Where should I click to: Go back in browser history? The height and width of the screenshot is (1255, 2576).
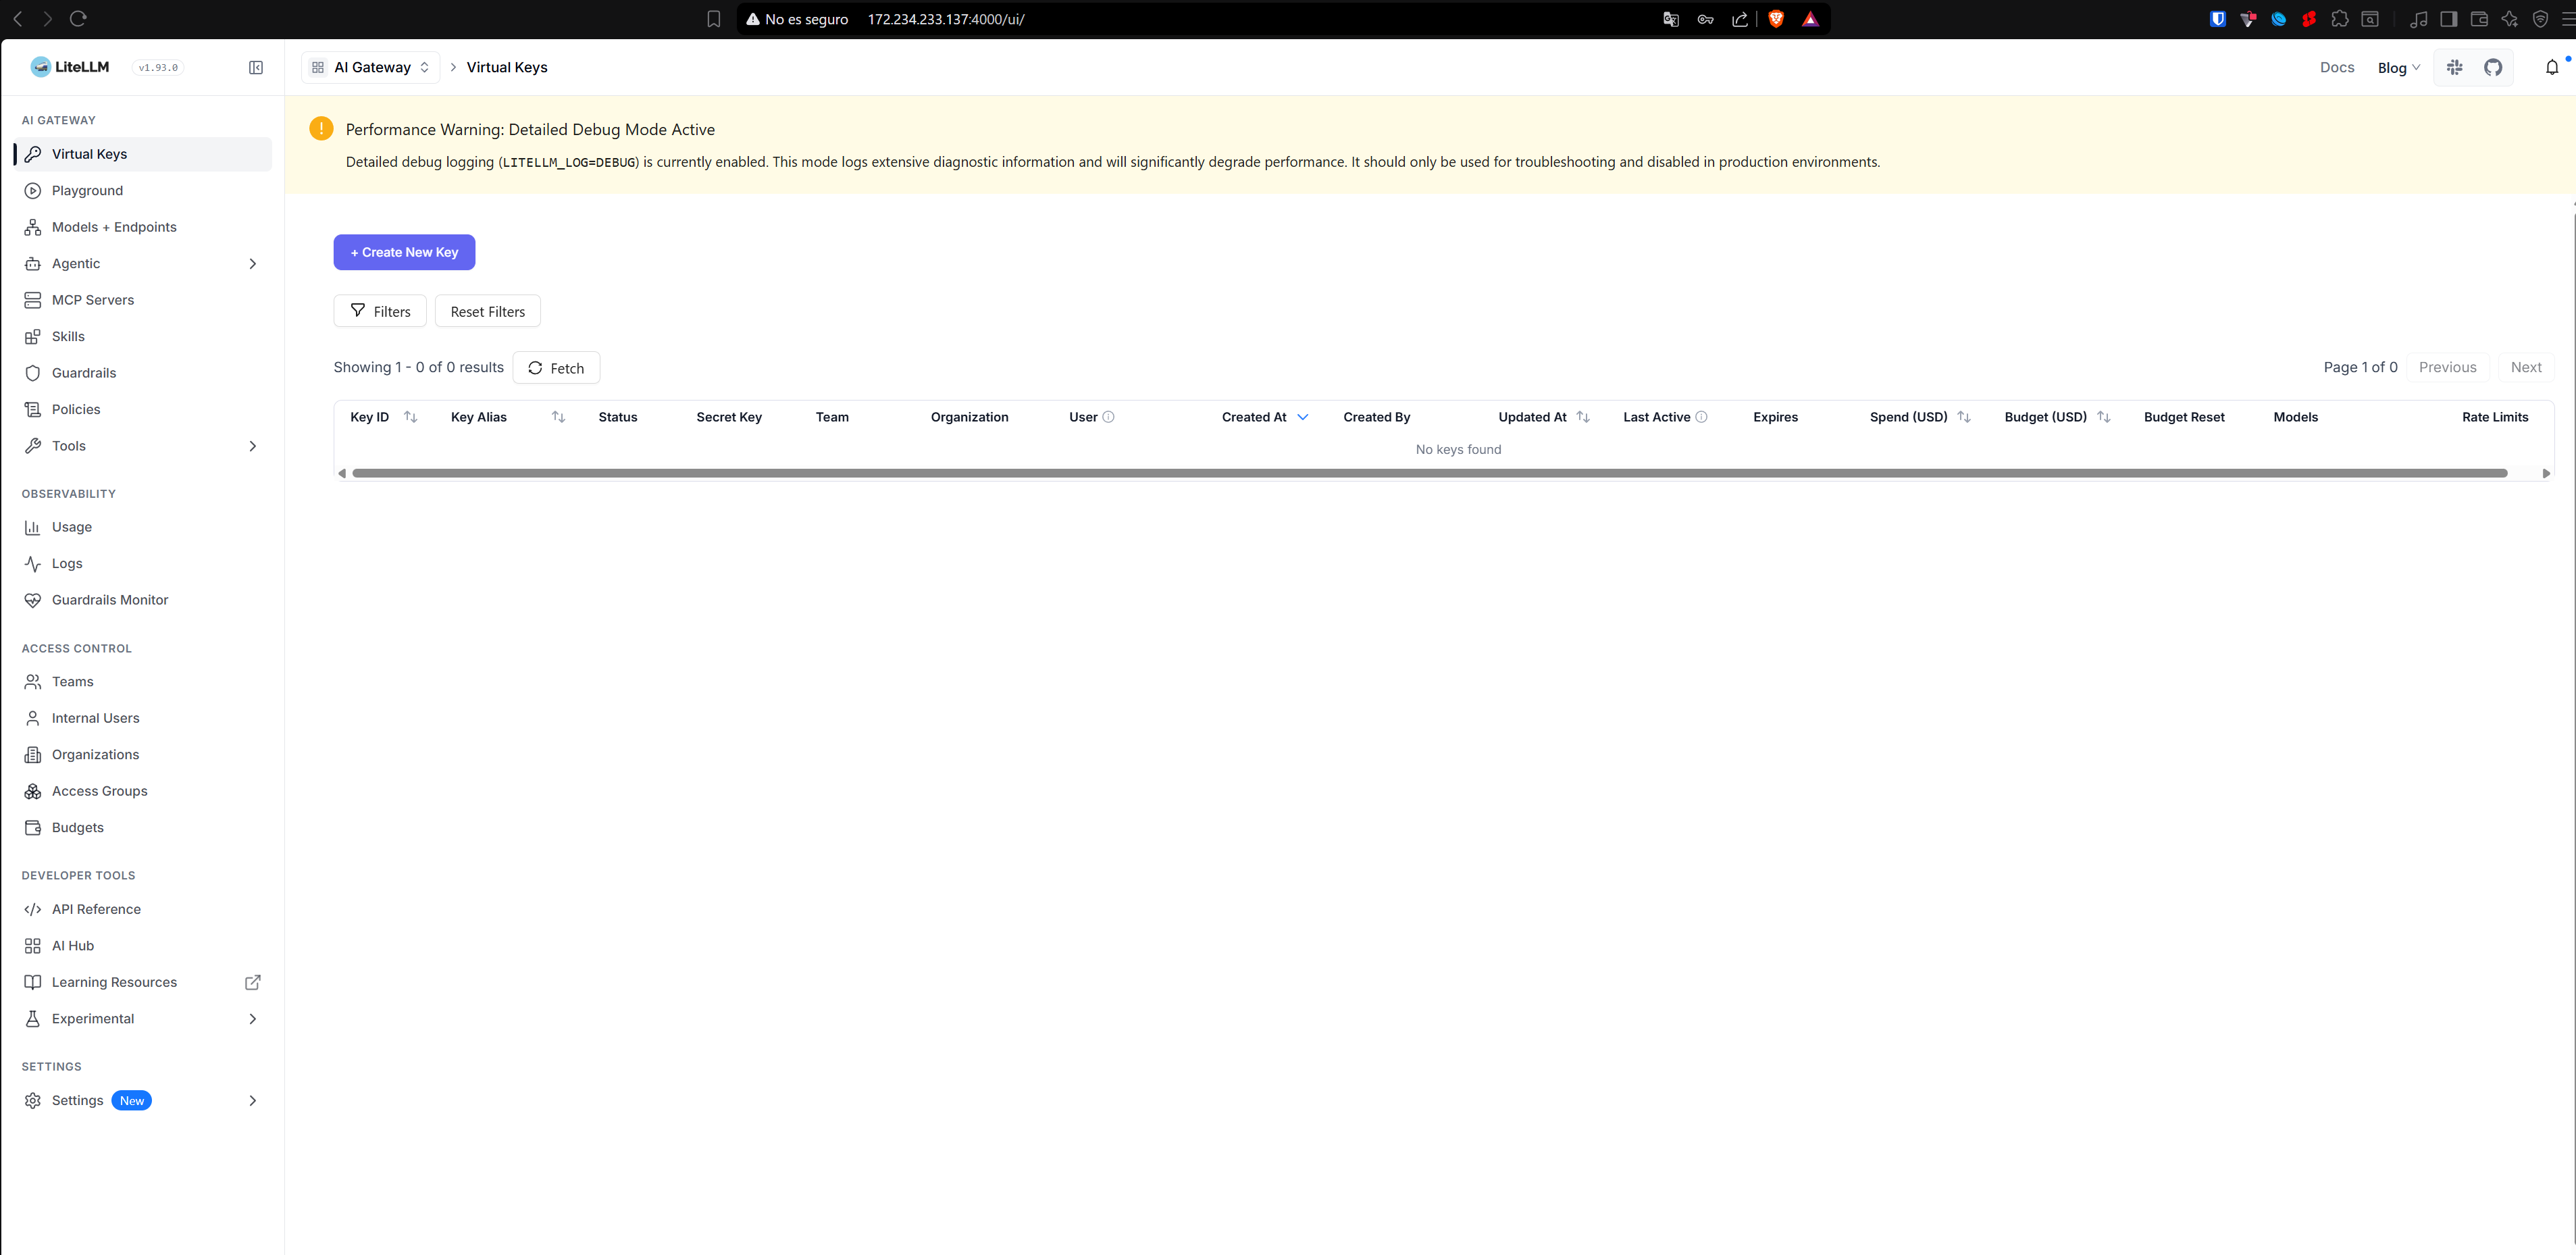18,19
